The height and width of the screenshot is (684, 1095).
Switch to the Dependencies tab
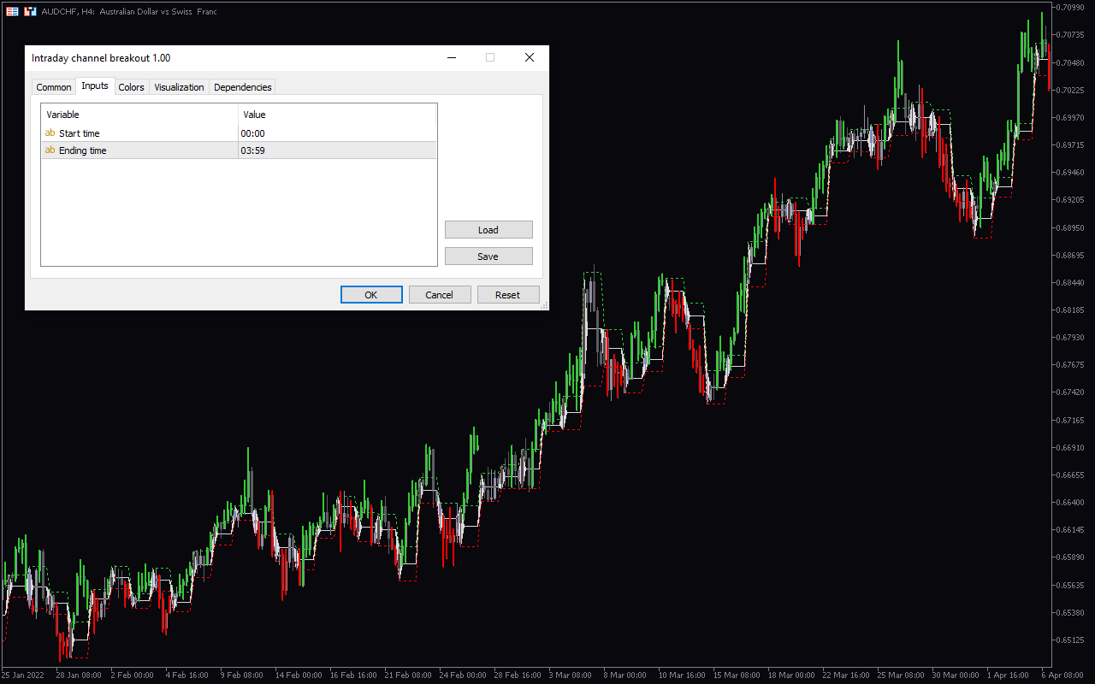(x=242, y=87)
